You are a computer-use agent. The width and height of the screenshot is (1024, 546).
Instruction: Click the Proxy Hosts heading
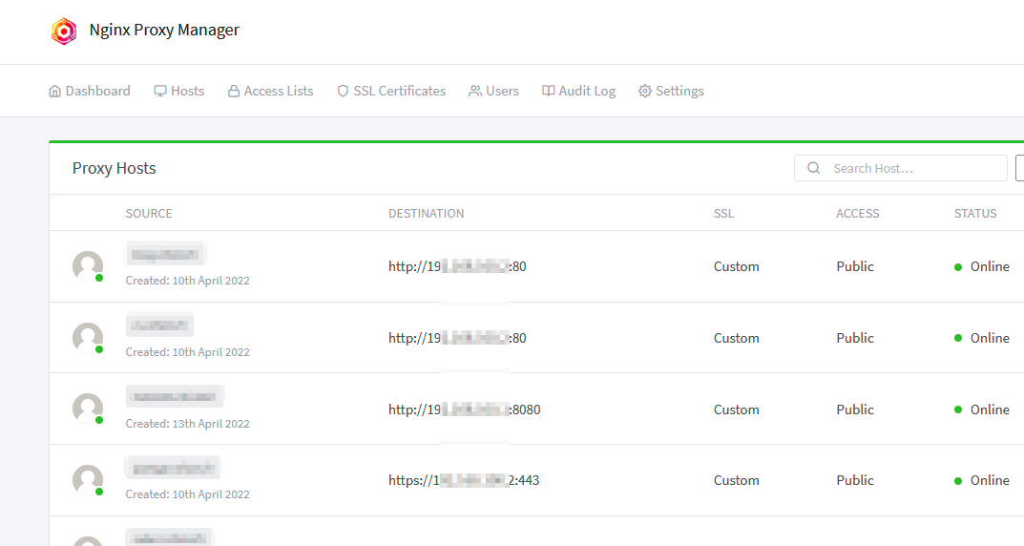[x=115, y=168]
